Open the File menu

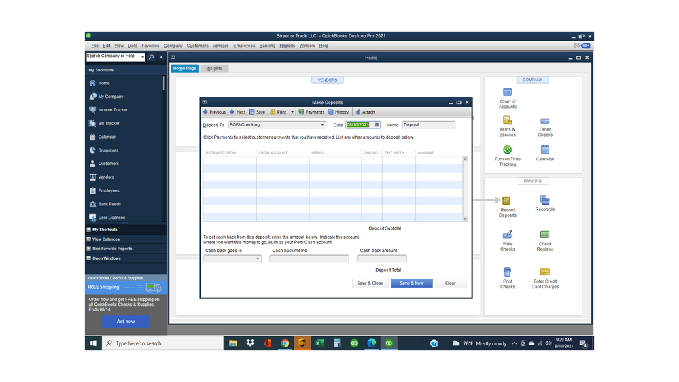point(95,46)
